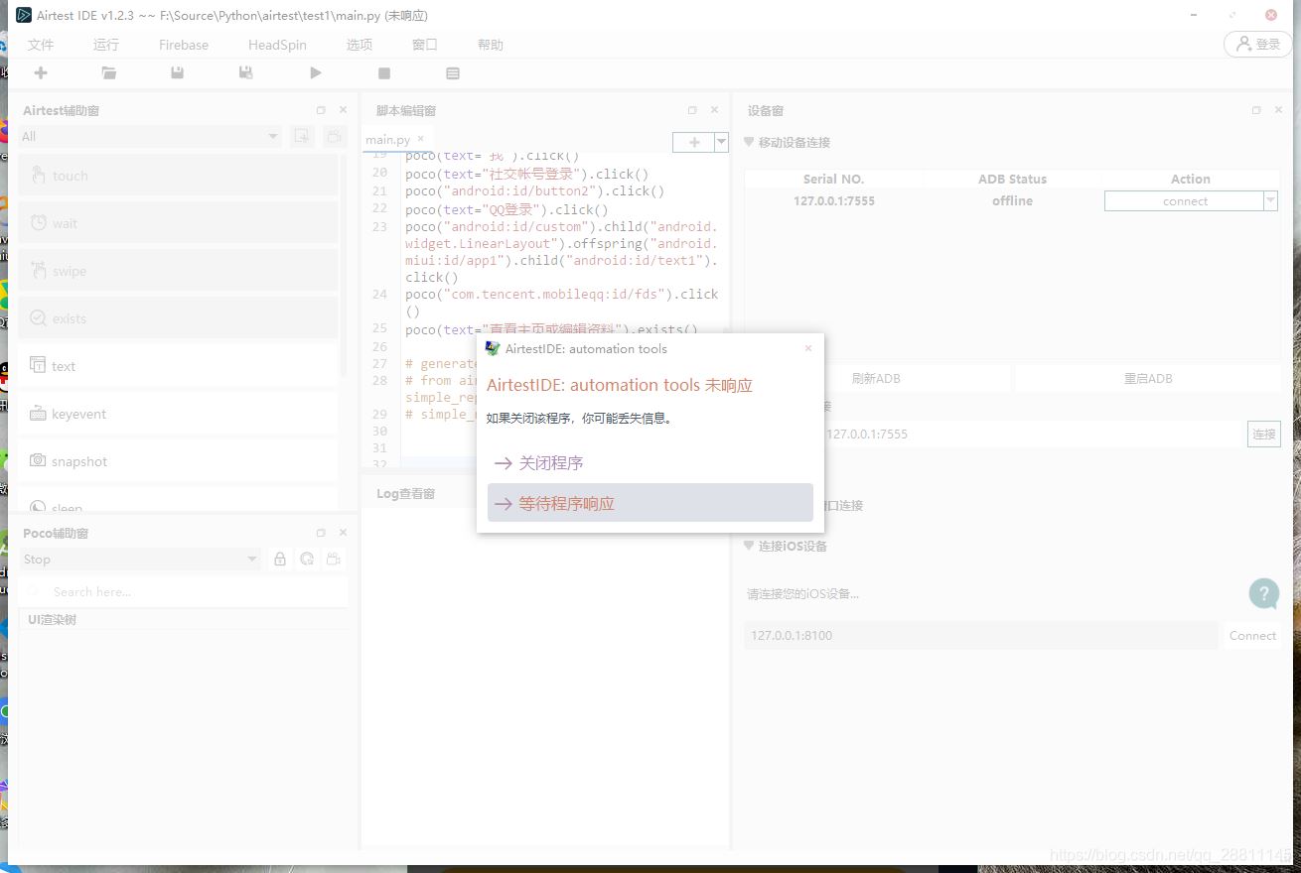1301x873 pixels.
Task: Close the AirtestIDE not-responding dialog
Action: [808, 348]
